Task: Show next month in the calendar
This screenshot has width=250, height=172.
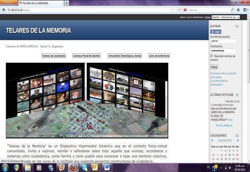Action: click(238, 141)
